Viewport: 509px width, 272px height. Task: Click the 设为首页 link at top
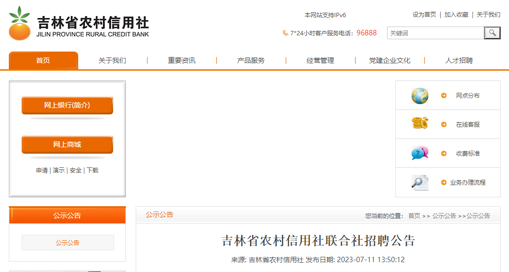424,15
